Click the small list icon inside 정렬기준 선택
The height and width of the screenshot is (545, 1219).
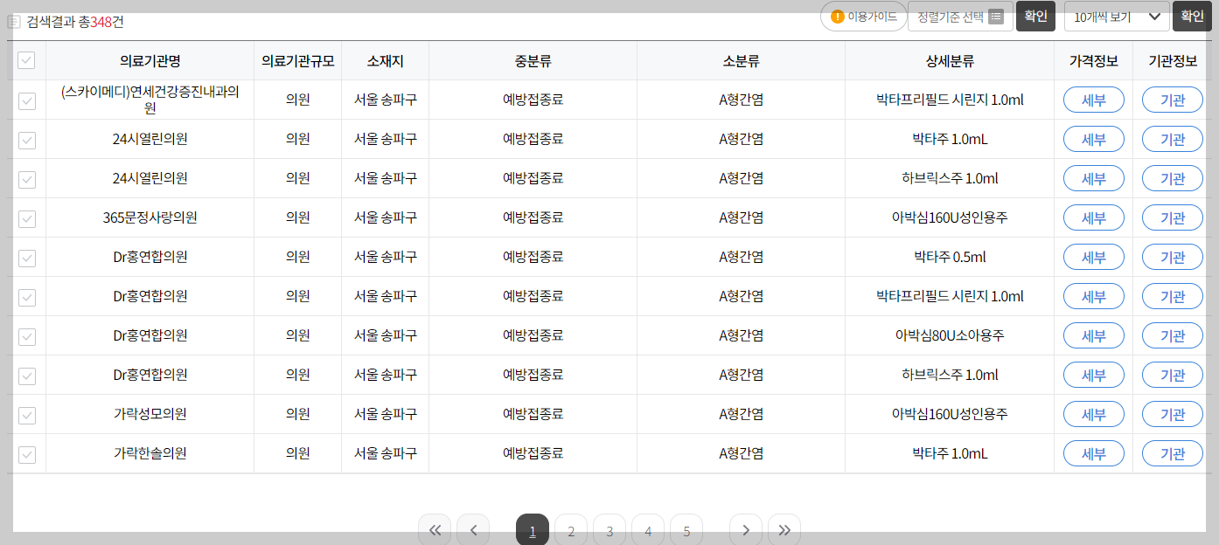[x=993, y=16]
